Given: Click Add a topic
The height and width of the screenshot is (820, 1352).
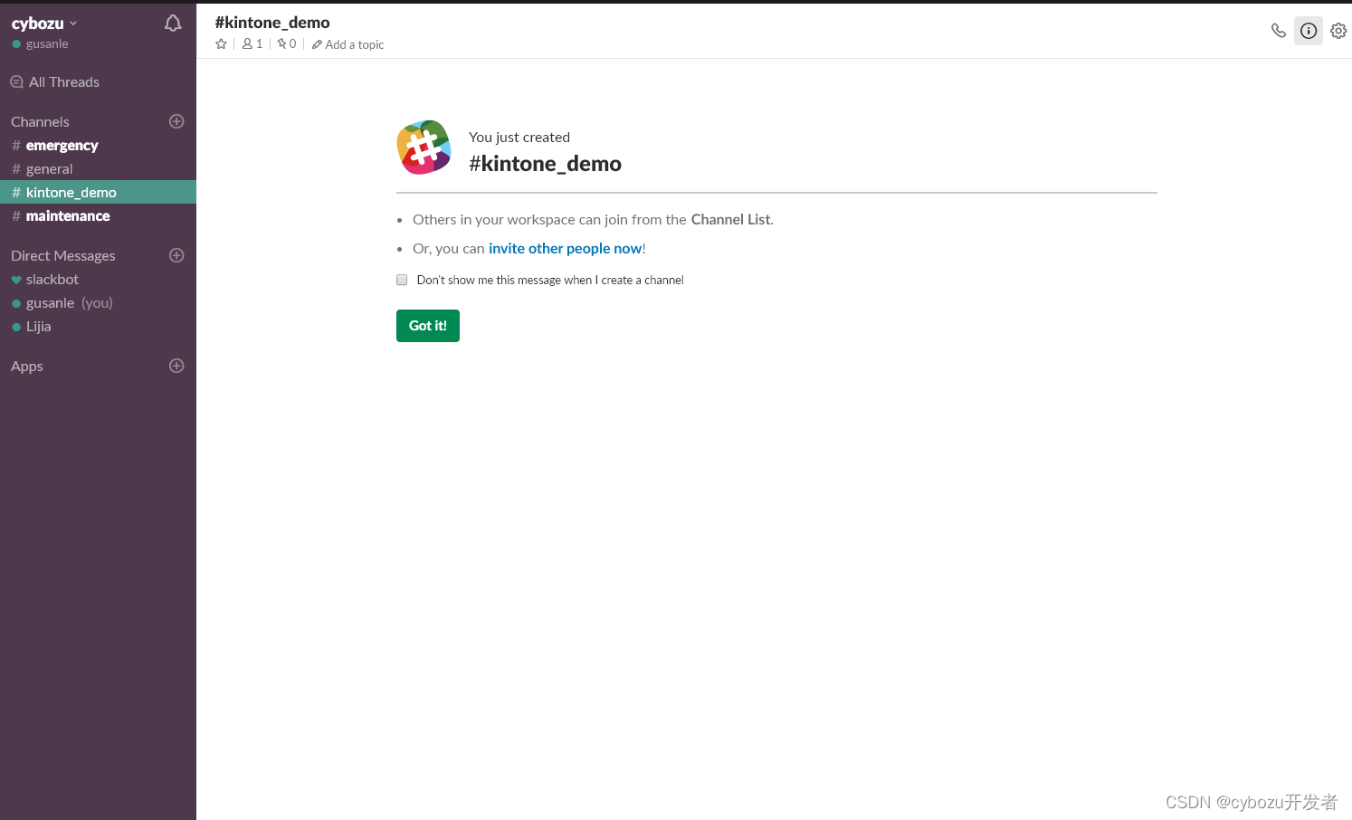Looking at the screenshot, I should 348,44.
